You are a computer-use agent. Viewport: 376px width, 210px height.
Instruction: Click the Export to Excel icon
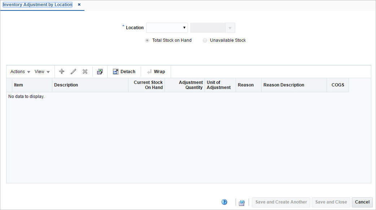[100, 72]
